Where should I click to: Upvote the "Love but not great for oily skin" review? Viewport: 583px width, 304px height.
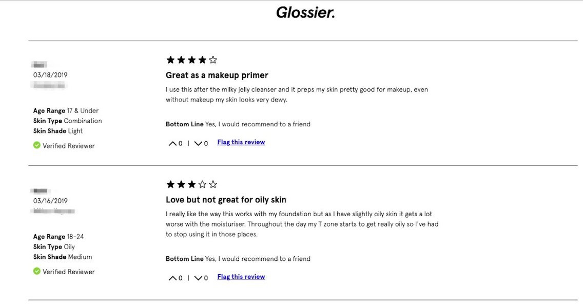click(x=172, y=278)
